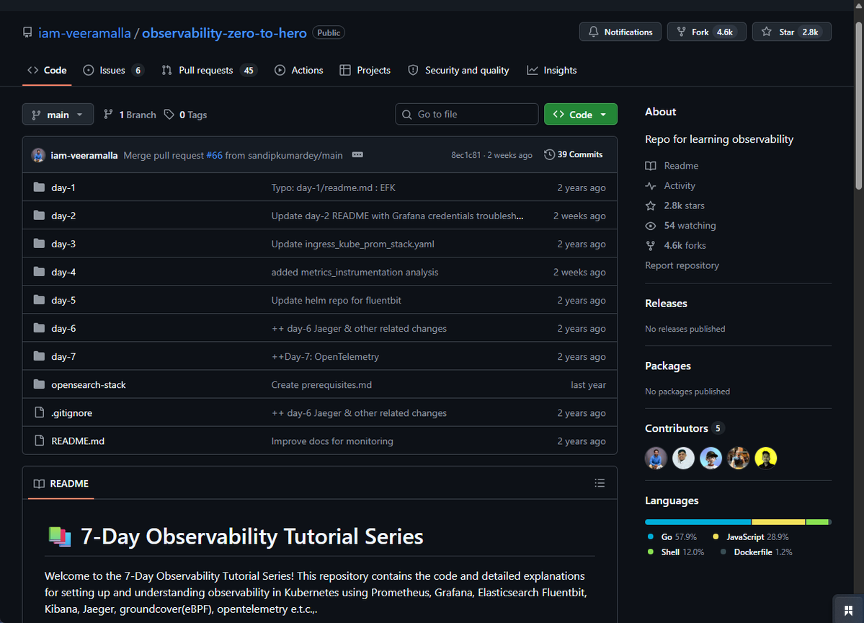Click Report repository
Image resolution: width=864 pixels, height=623 pixels.
682,265
